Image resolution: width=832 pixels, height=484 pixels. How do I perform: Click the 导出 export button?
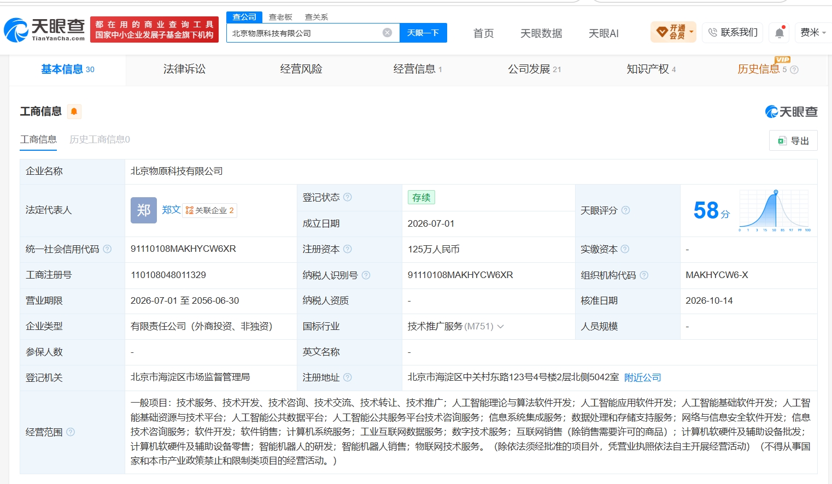pos(793,140)
